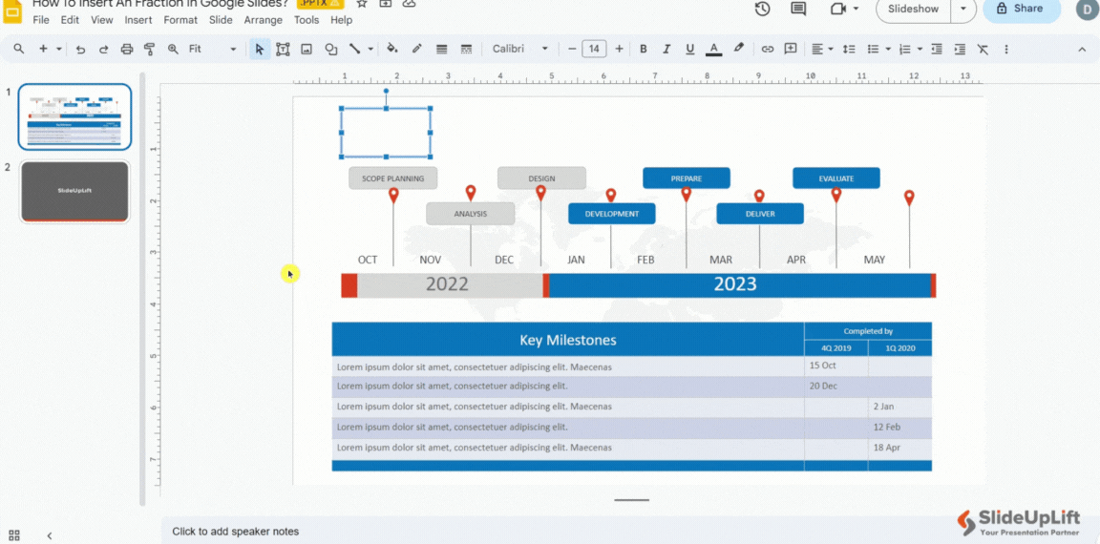The width and height of the screenshot is (1100, 544).
Task: Open the Insert menu
Action: [x=138, y=20]
